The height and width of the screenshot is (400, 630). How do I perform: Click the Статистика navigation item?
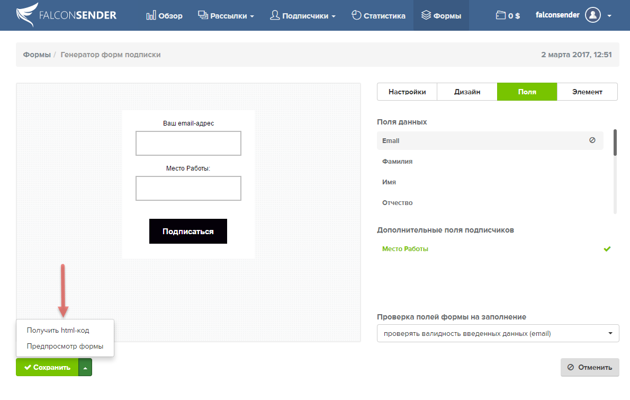pos(379,16)
